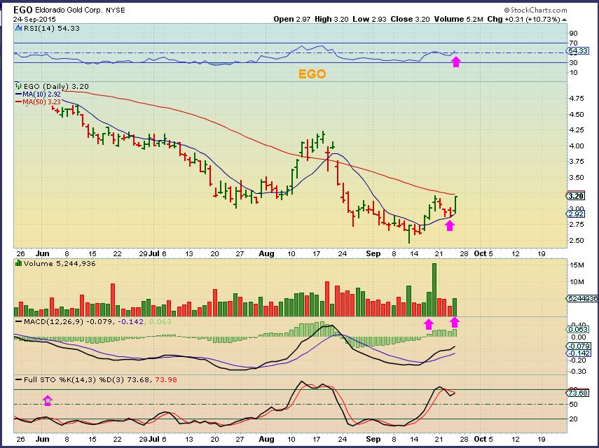This screenshot has width=599, height=448.
Task: Click the Aug label on bottom date axis
Action: click(266, 439)
